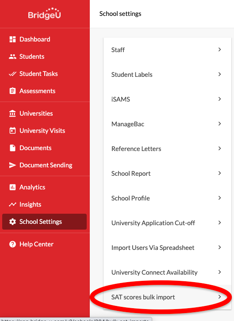This screenshot has height=321, width=234.
Task: Expand the iSAMS row chevron
Action: click(220, 99)
